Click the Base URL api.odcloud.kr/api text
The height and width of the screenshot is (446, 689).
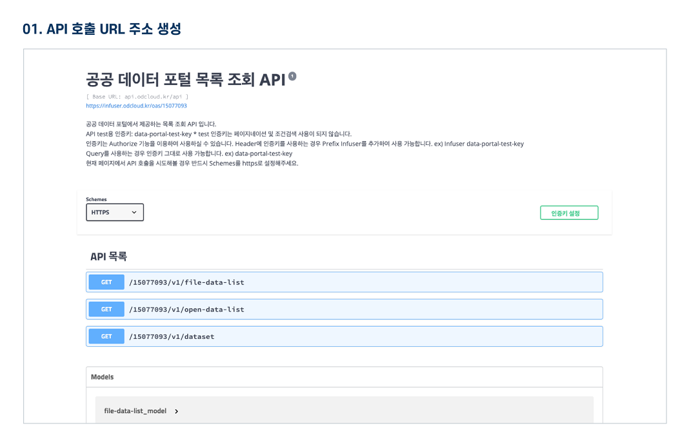[x=137, y=97]
